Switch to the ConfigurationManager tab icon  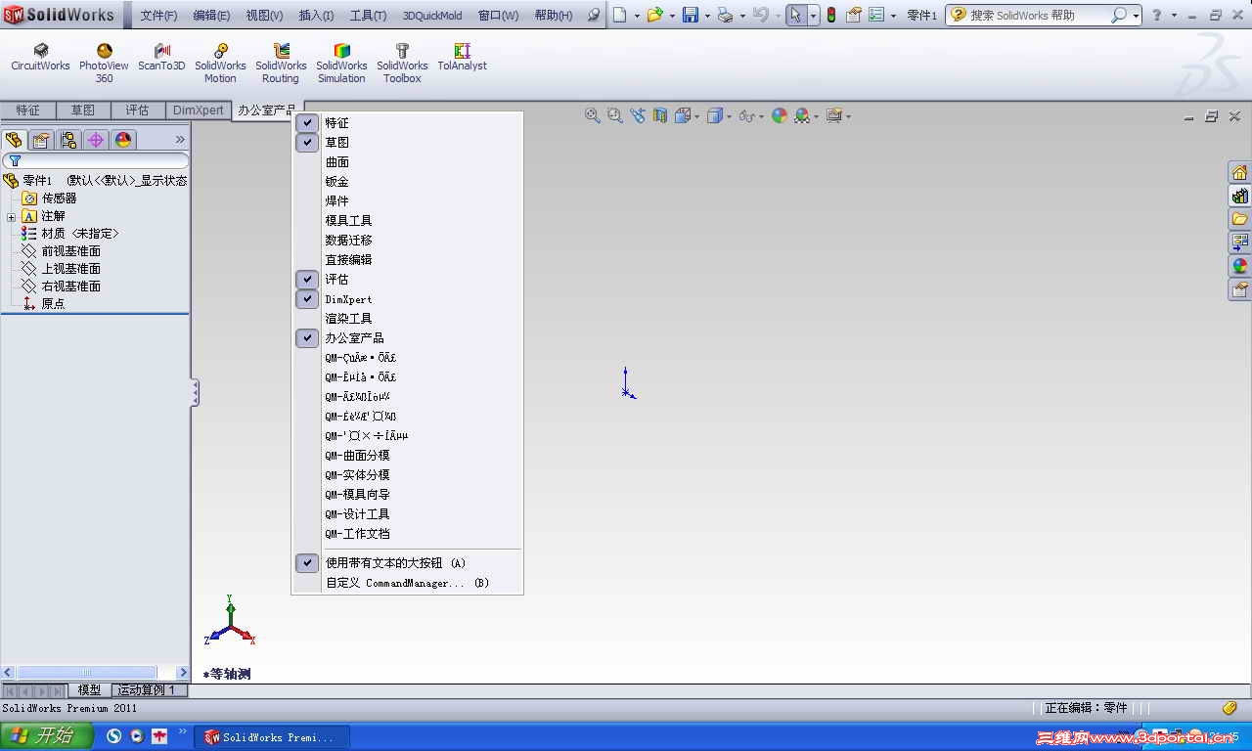point(68,140)
